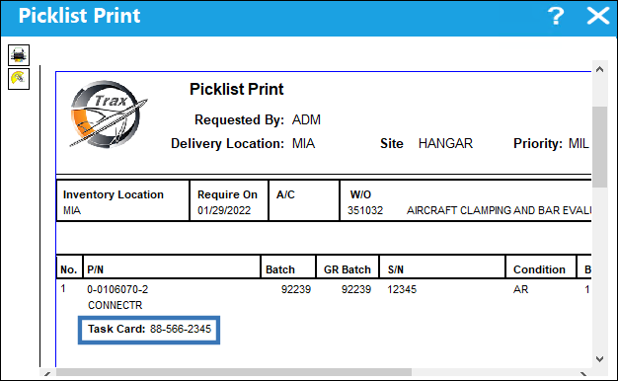Click the horizontal scrollbar thumb
Viewport: 618px width, 381px height.
coord(234,372)
